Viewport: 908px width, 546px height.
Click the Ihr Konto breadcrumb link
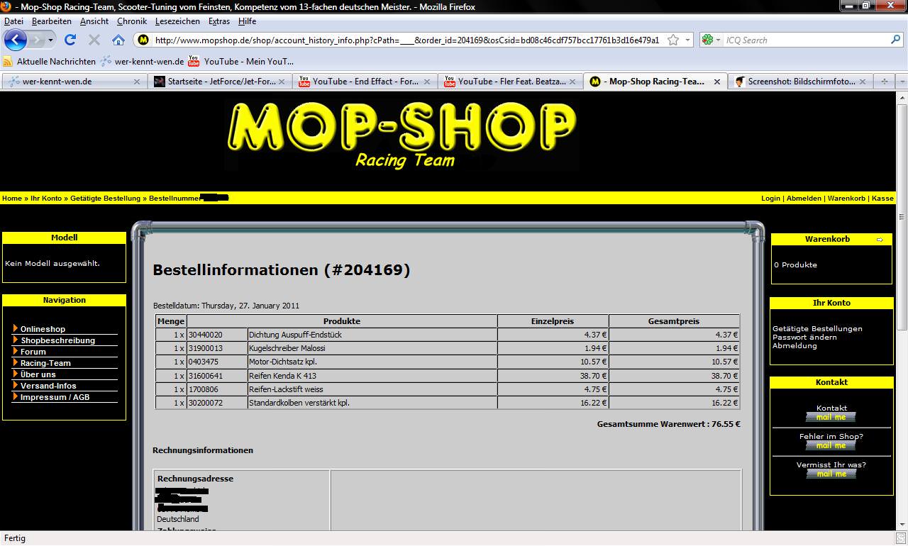pos(46,199)
